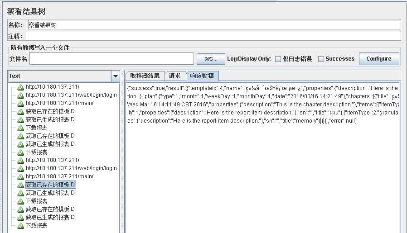Screen dimensions: 407x233
Task: Enable the 仅日志错误 checkbox
Action: [x=278, y=59]
